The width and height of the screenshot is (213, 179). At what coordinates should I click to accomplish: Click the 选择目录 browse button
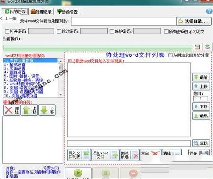click(194, 21)
